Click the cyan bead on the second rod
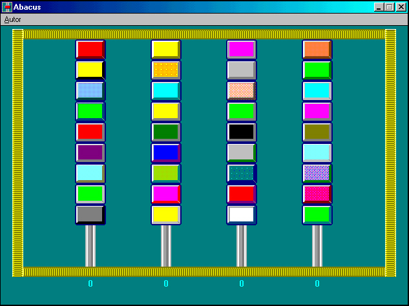 166,91
